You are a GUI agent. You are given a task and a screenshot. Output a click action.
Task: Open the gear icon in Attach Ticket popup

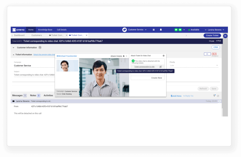tap(164, 56)
